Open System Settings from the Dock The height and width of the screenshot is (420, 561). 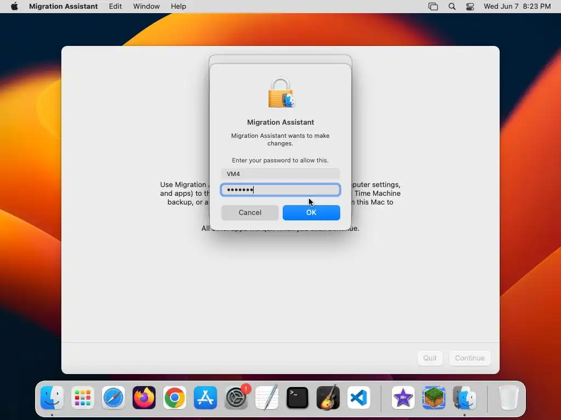[x=236, y=398]
